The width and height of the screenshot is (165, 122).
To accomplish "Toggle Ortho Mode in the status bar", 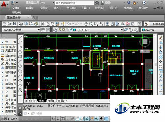I will (68, 119).
